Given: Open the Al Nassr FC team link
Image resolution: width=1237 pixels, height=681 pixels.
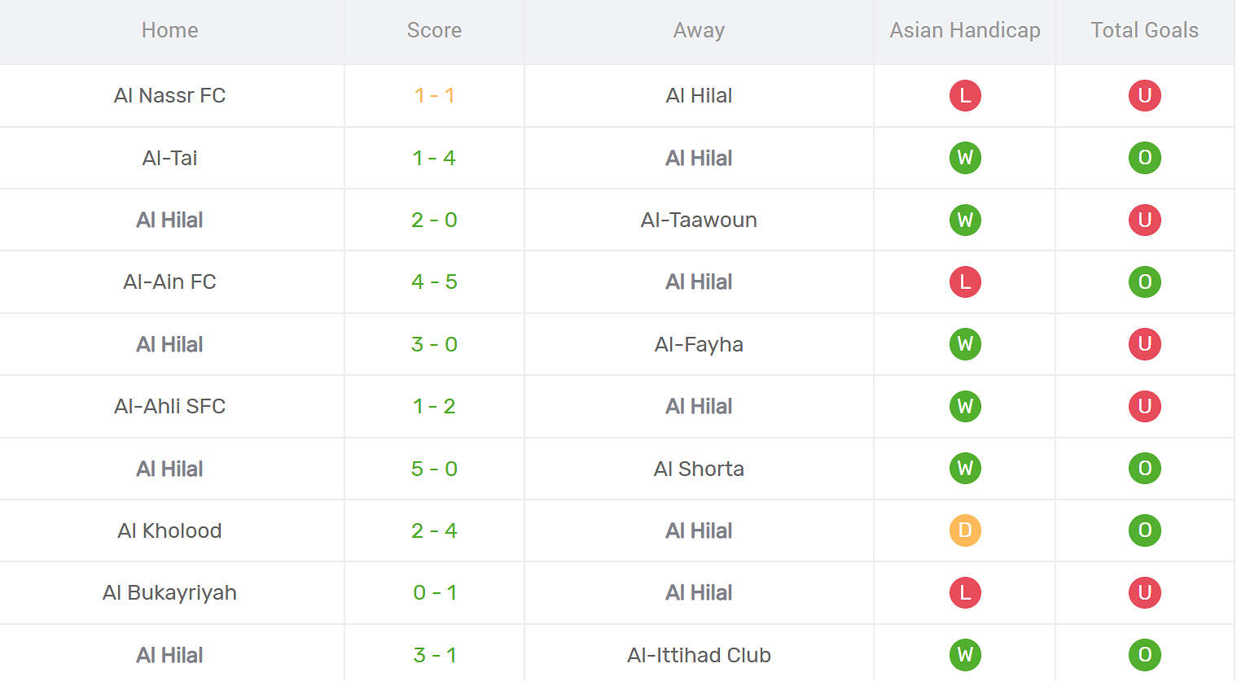Looking at the screenshot, I should coord(169,96).
